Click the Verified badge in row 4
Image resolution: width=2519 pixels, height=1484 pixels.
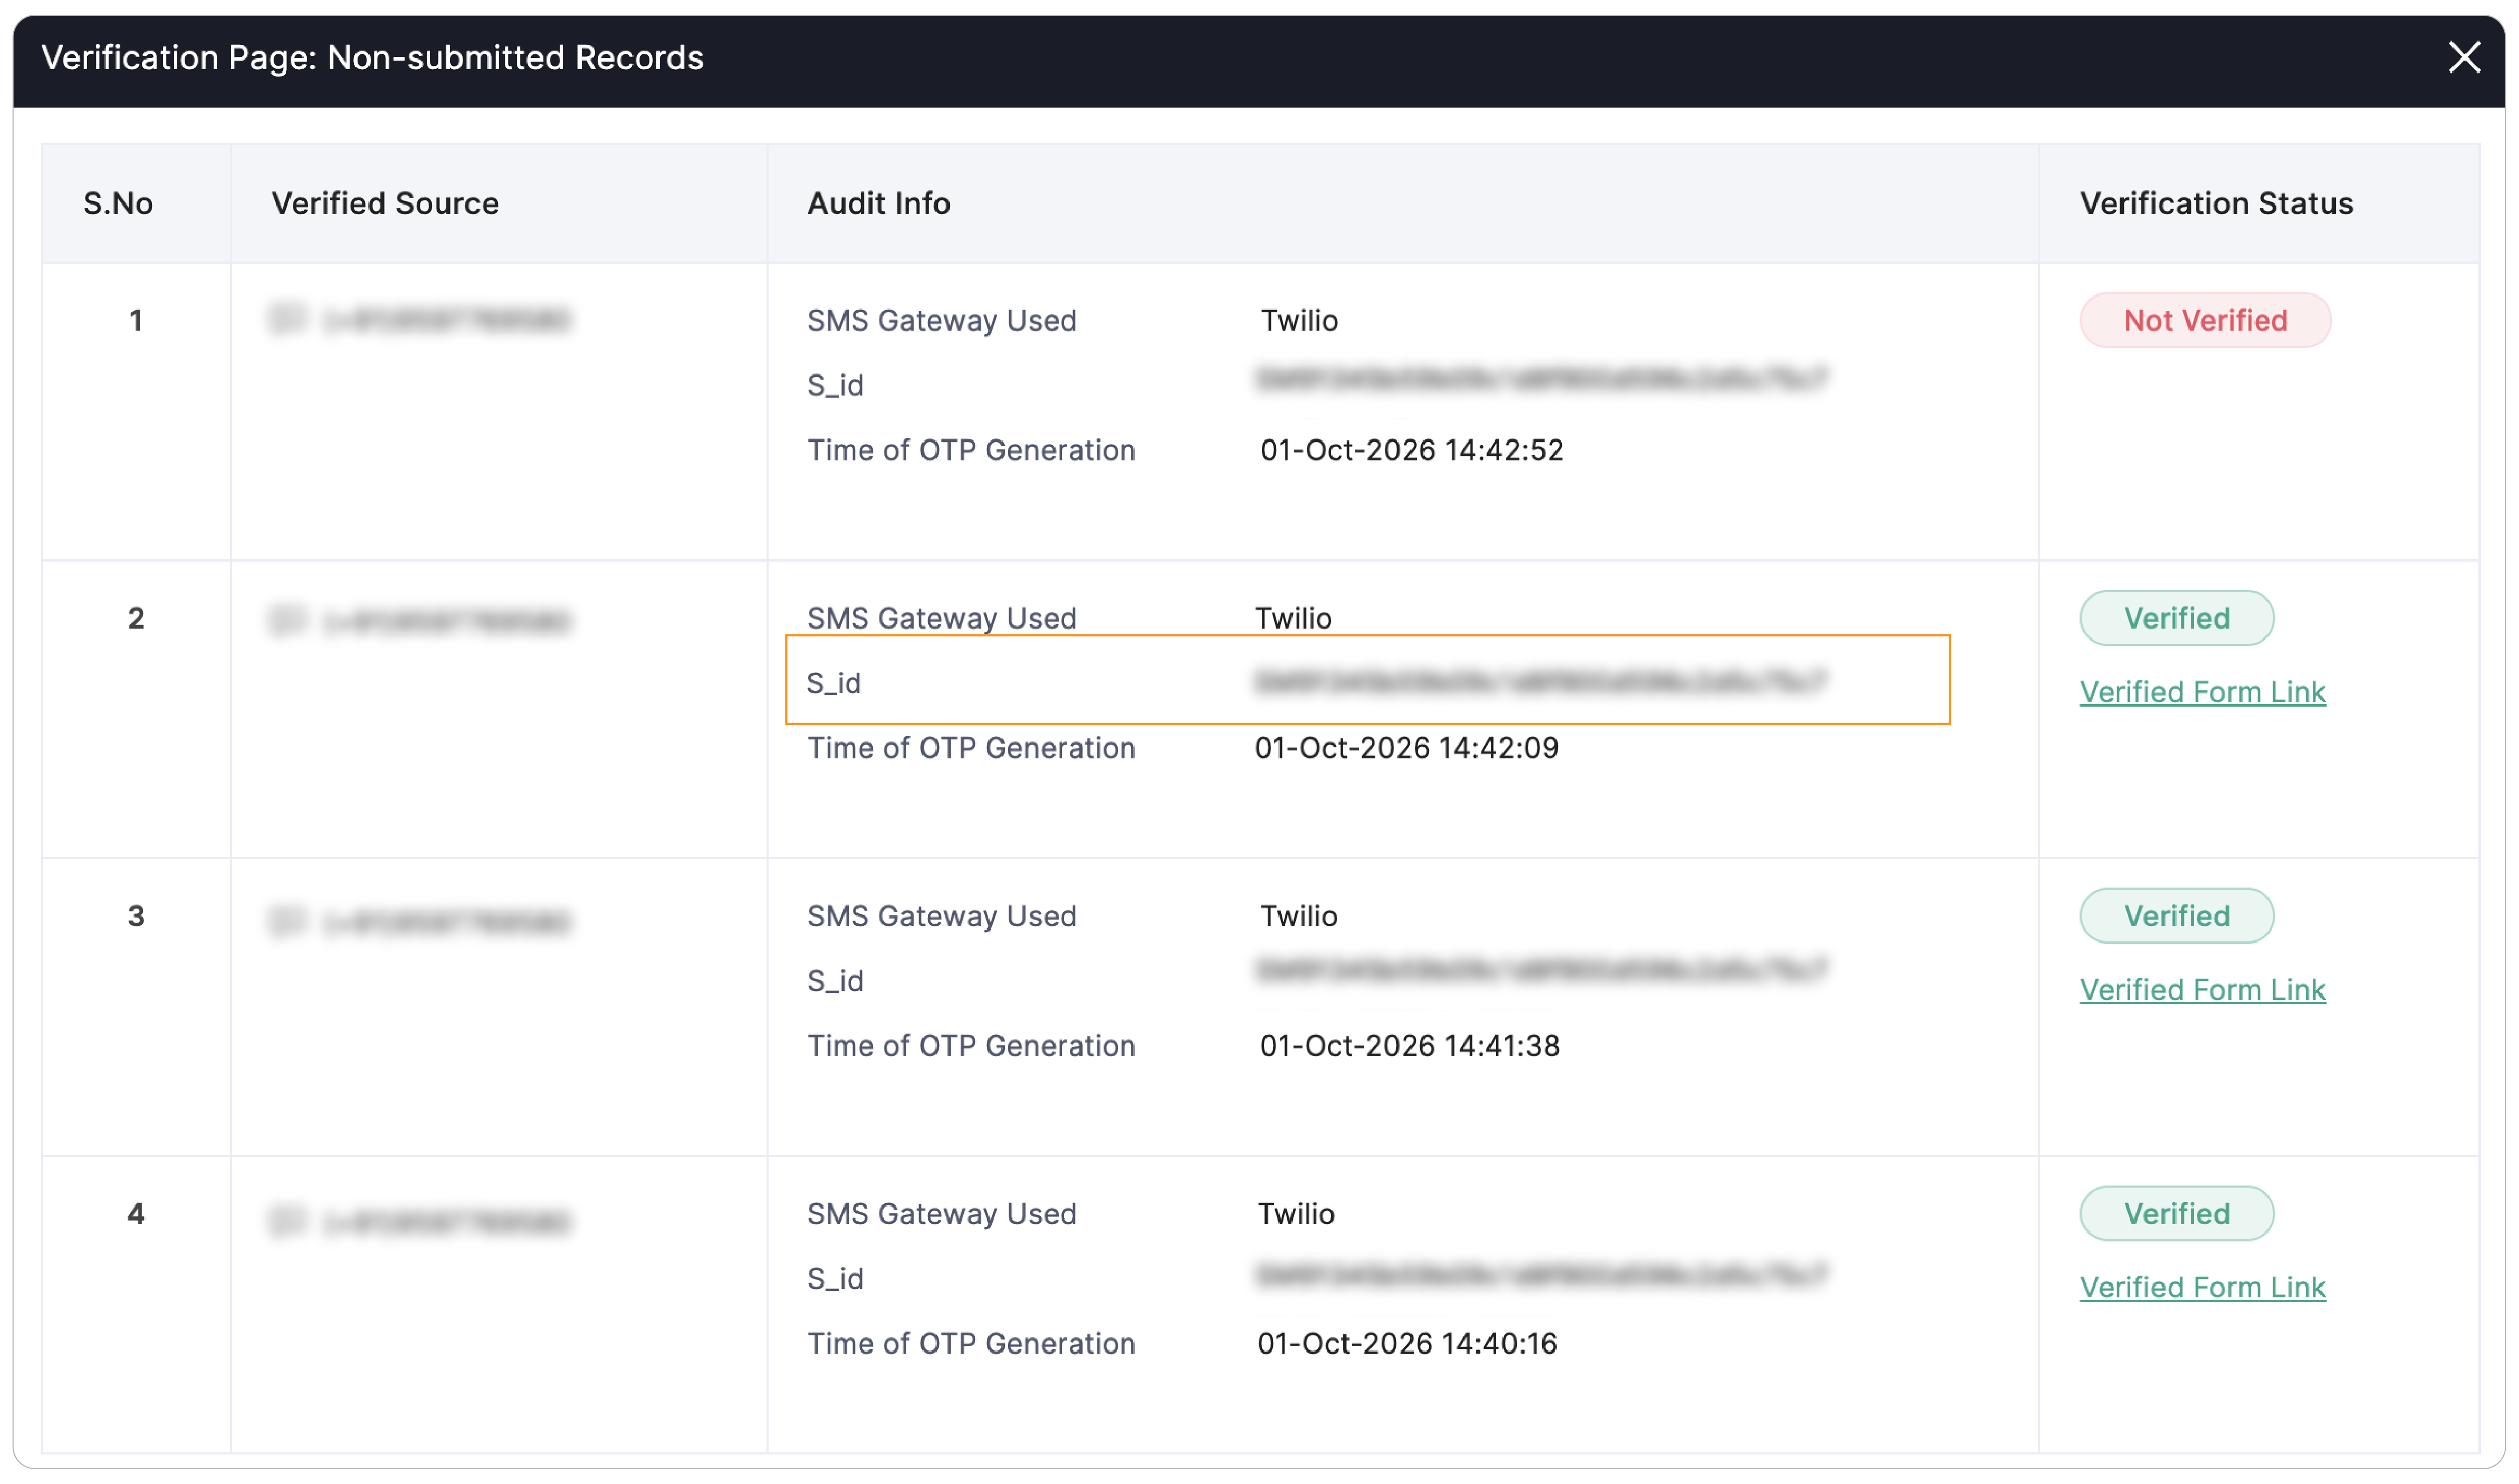click(x=2176, y=1215)
